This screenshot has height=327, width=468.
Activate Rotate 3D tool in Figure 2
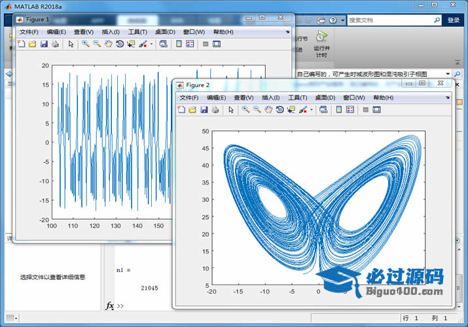click(279, 110)
